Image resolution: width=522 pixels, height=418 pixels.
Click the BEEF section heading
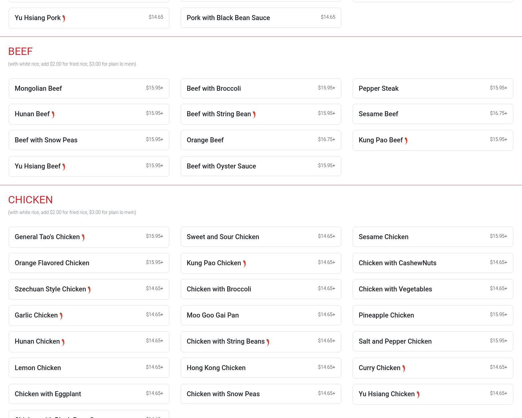[x=20, y=51]
